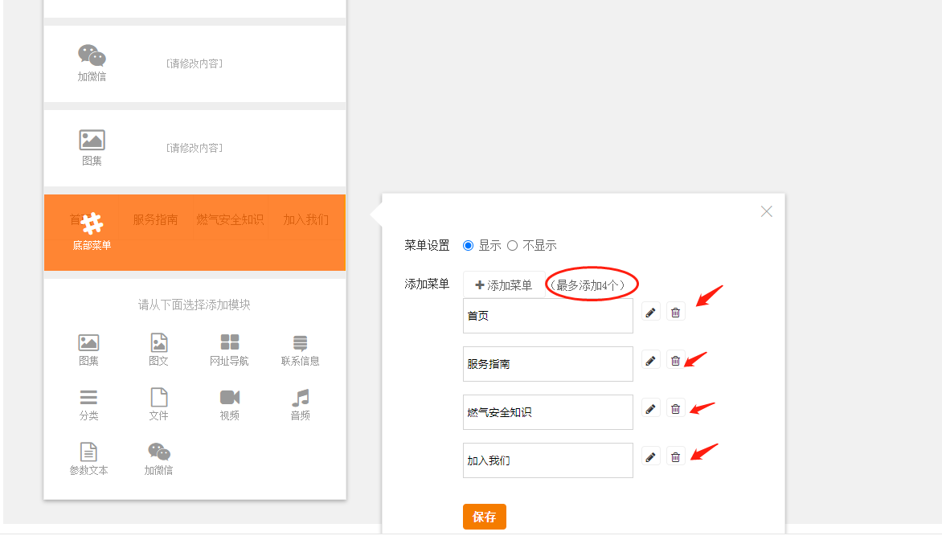
Task: Add the 视频 video module
Action: point(230,404)
